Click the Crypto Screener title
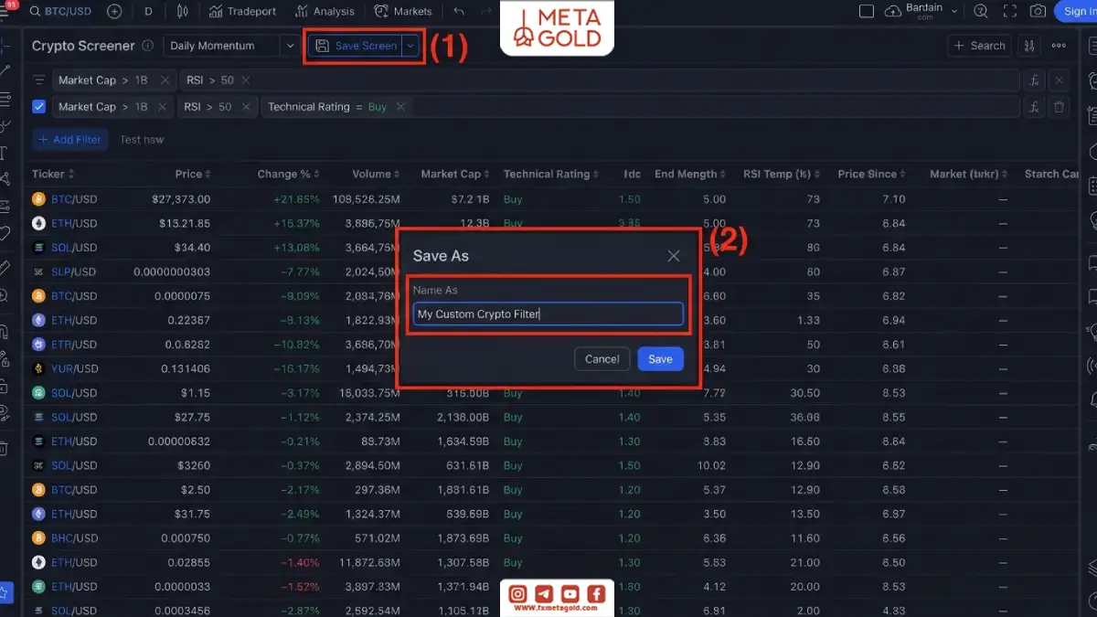Image resolution: width=1097 pixels, height=617 pixels. point(83,46)
